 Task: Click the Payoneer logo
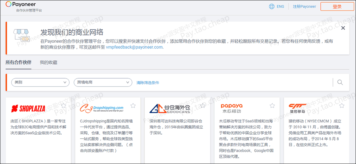pos(21,4)
